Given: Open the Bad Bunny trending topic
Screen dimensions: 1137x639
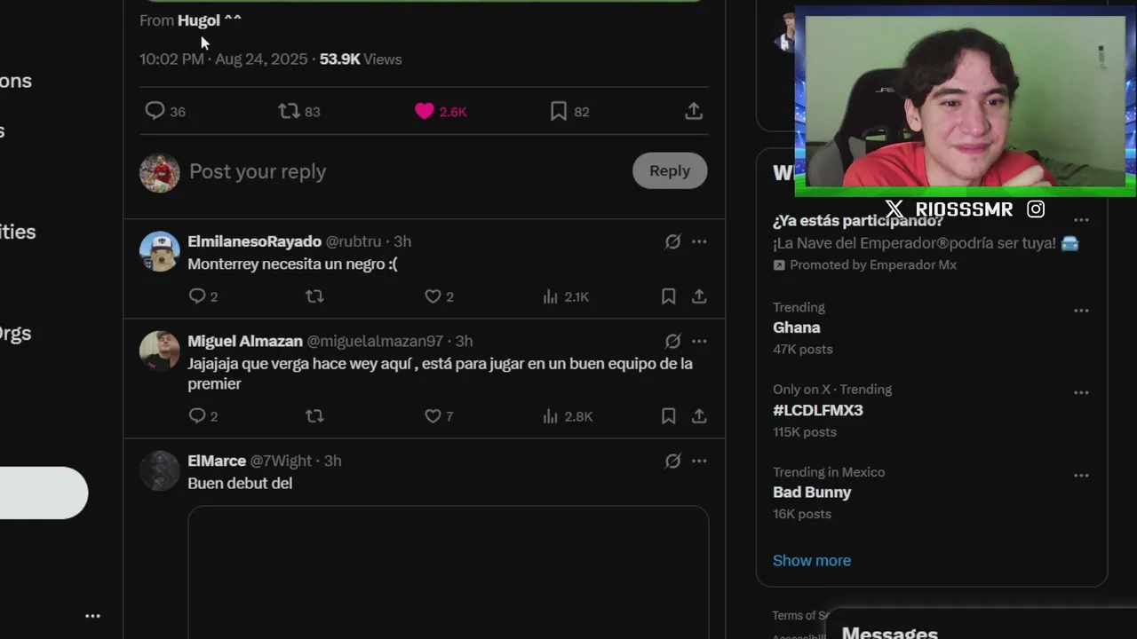Looking at the screenshot, I should 812,493.
